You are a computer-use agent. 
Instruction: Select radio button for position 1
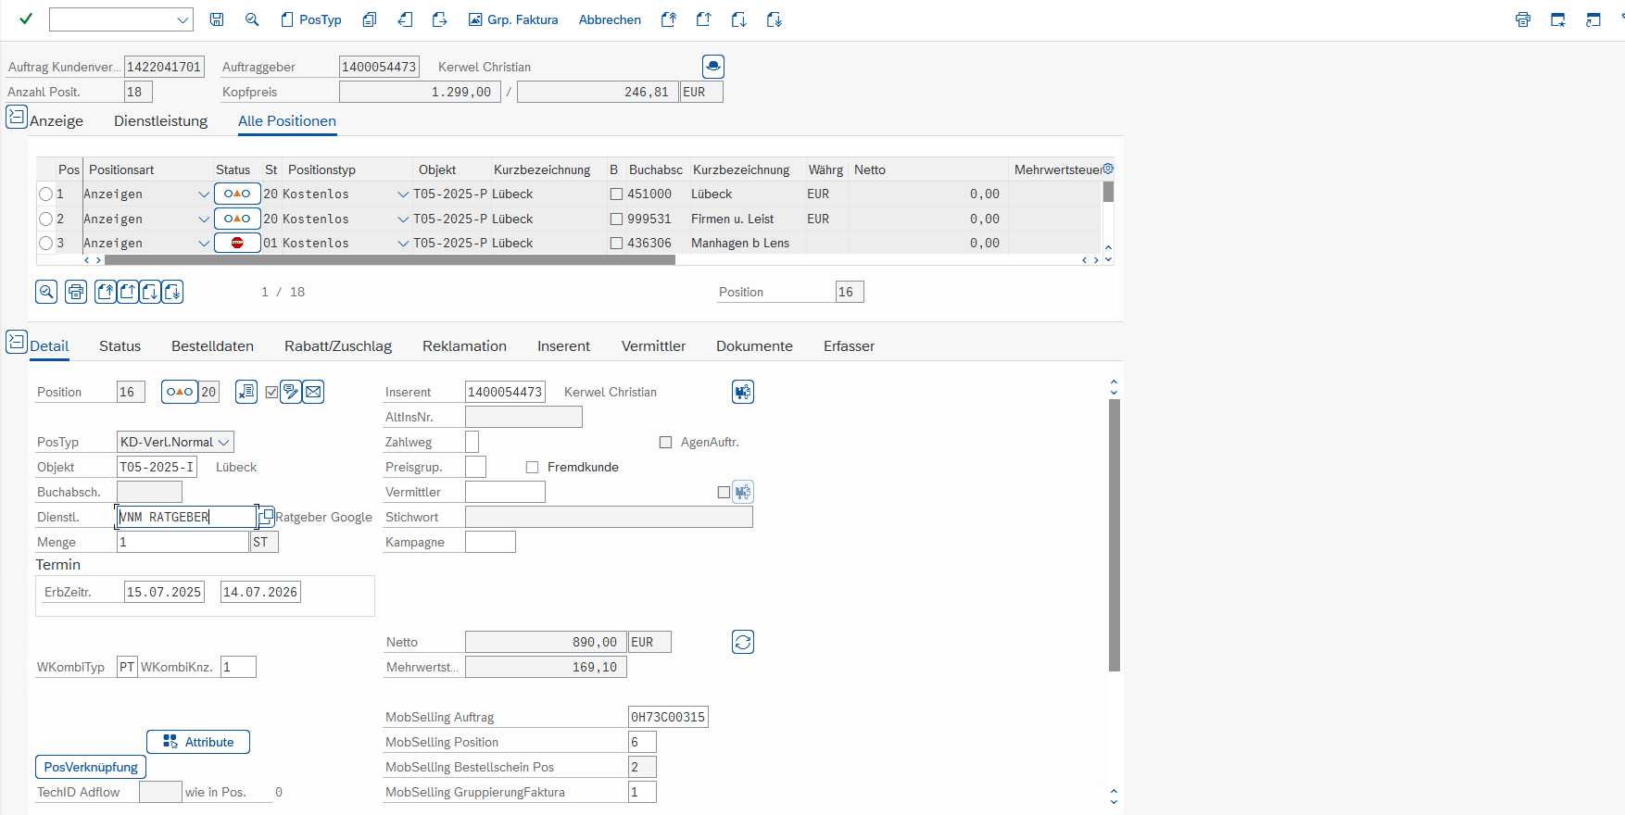coord(46,194)
